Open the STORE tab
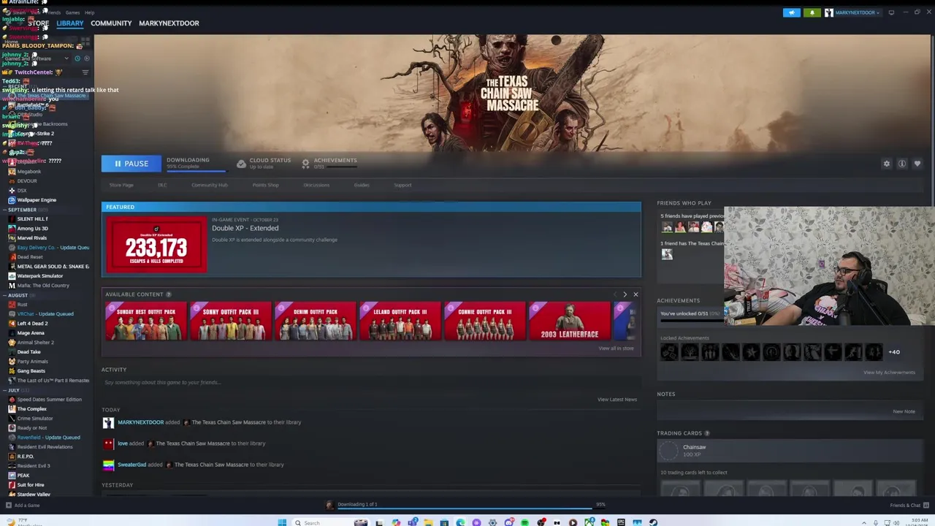Viewport: 935px width, 526px height. [x=39, y=23]
